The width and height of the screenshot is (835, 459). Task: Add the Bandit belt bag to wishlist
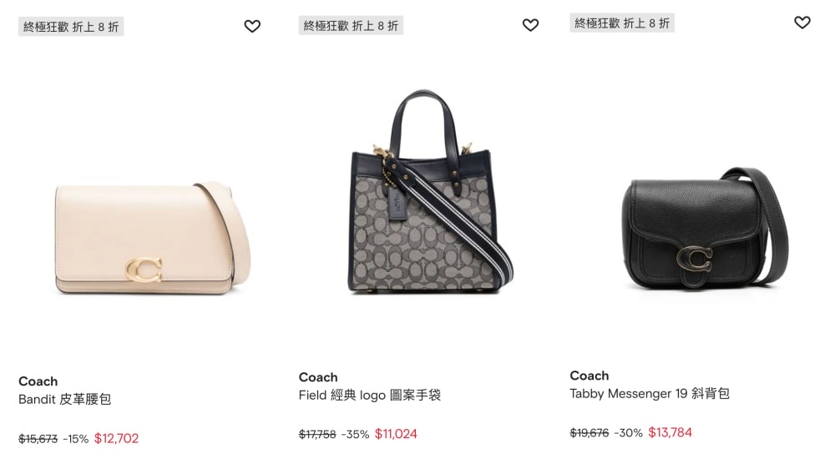(x=252, y=26)
